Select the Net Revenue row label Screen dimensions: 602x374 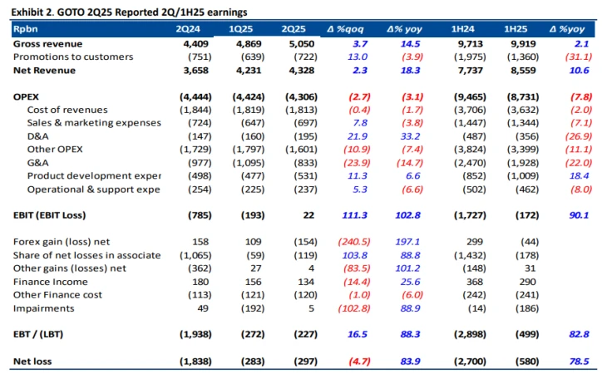click(45, 70)
